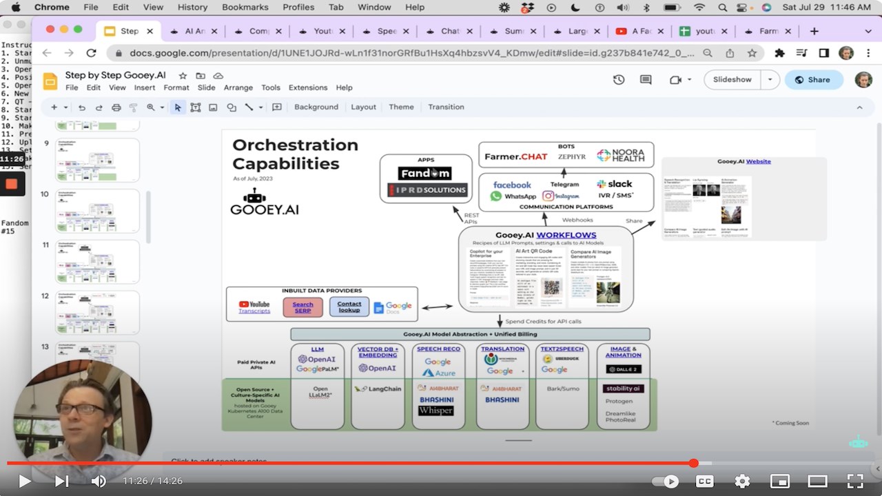Select slide 12 thumbnail
Image resolution: width=882 pixels, height=496 pixels.
coord(97,313)
